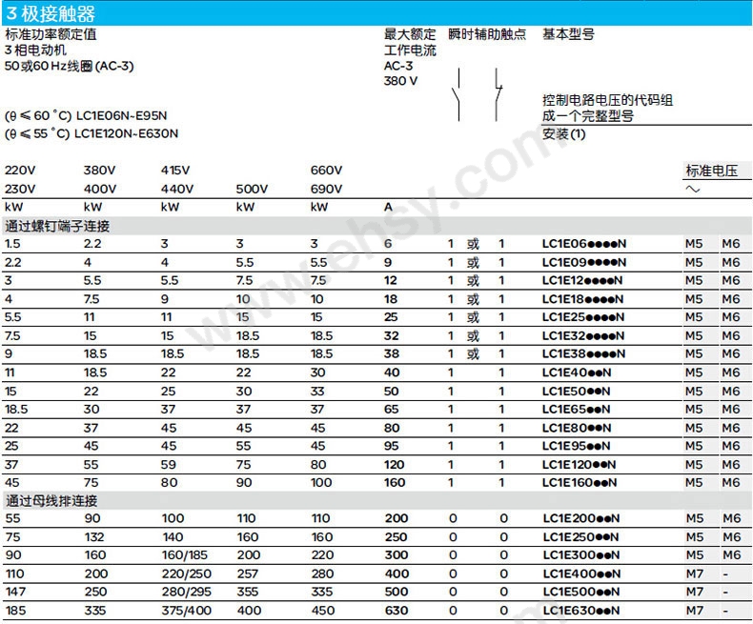Select the model LC1E09●●●●N
Viewport: 753px width, 624px height.
(x=584, y=263)
